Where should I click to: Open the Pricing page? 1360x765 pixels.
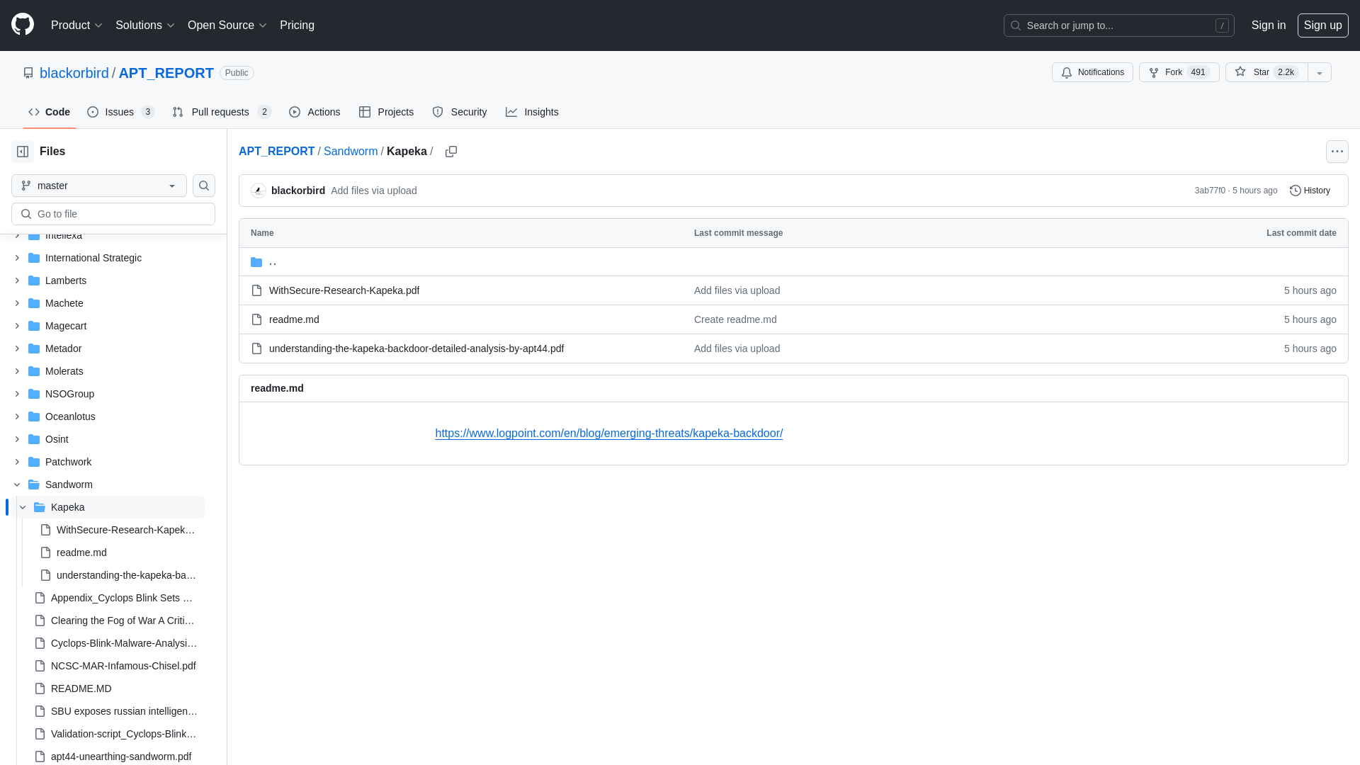pos(297,25)
